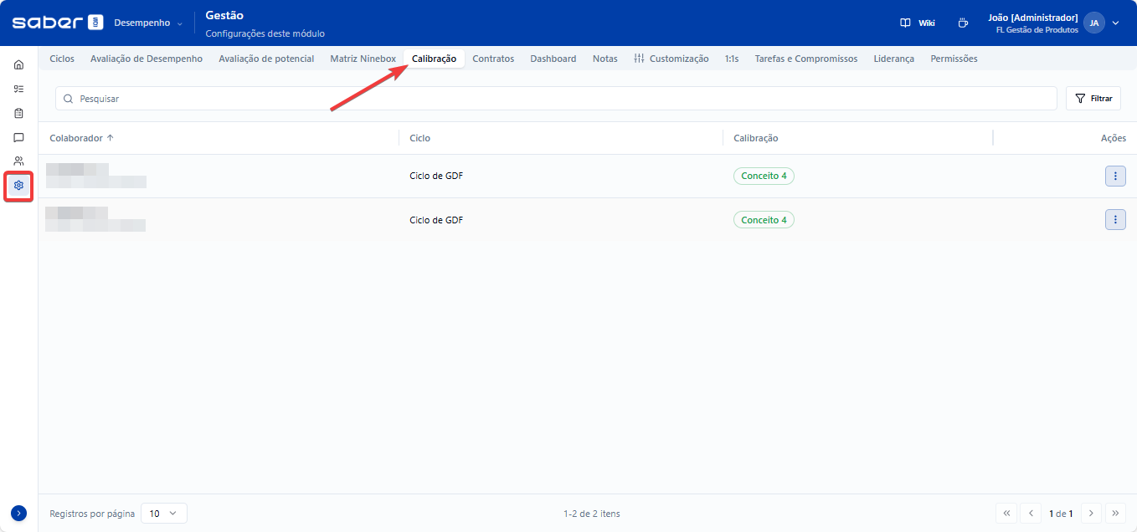Image resolution: width=1137 pixels, height=532 pixels.
Task: Expand the sidebar with blue arrow button
Action: (x=18, y=513)
